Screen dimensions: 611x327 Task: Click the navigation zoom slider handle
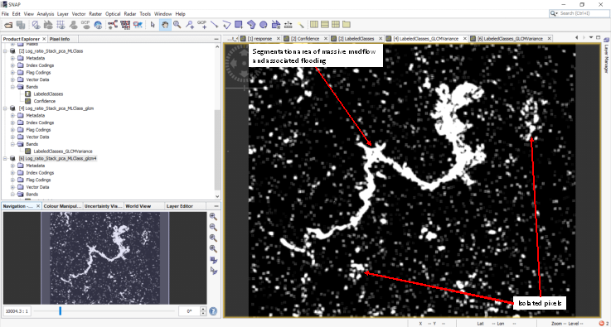coord(60,311)
